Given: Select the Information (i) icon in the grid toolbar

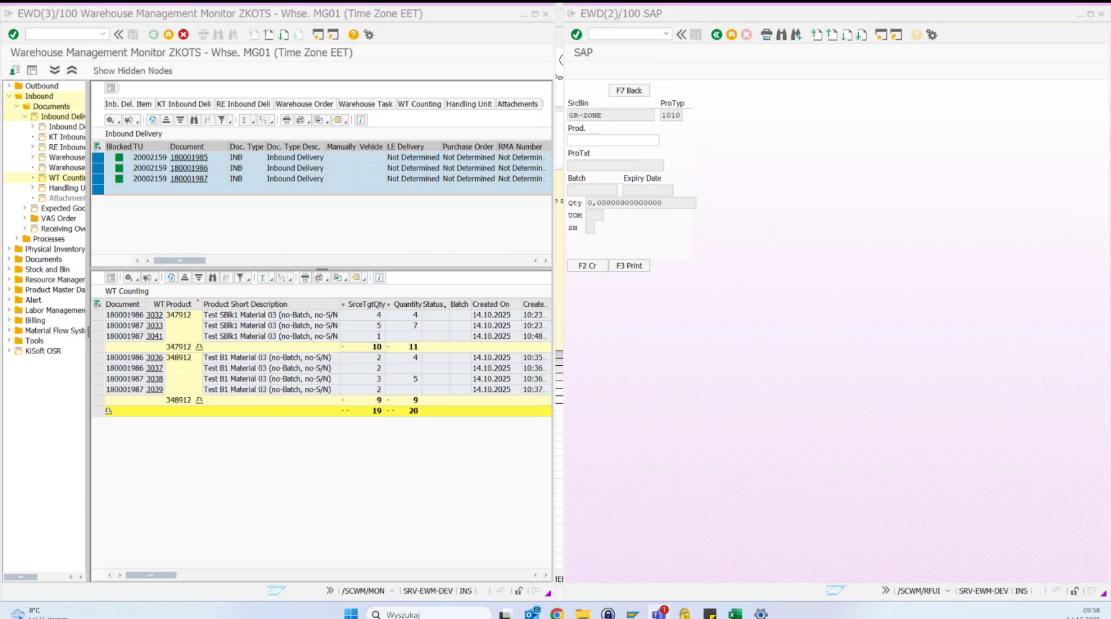Looking at the screenshot, I should pyautogui.click(x=360, y=120).
